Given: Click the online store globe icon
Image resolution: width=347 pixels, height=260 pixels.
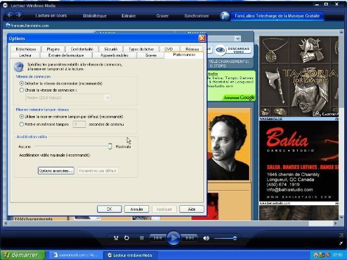Looking at the screenshot, I should 224,16.
